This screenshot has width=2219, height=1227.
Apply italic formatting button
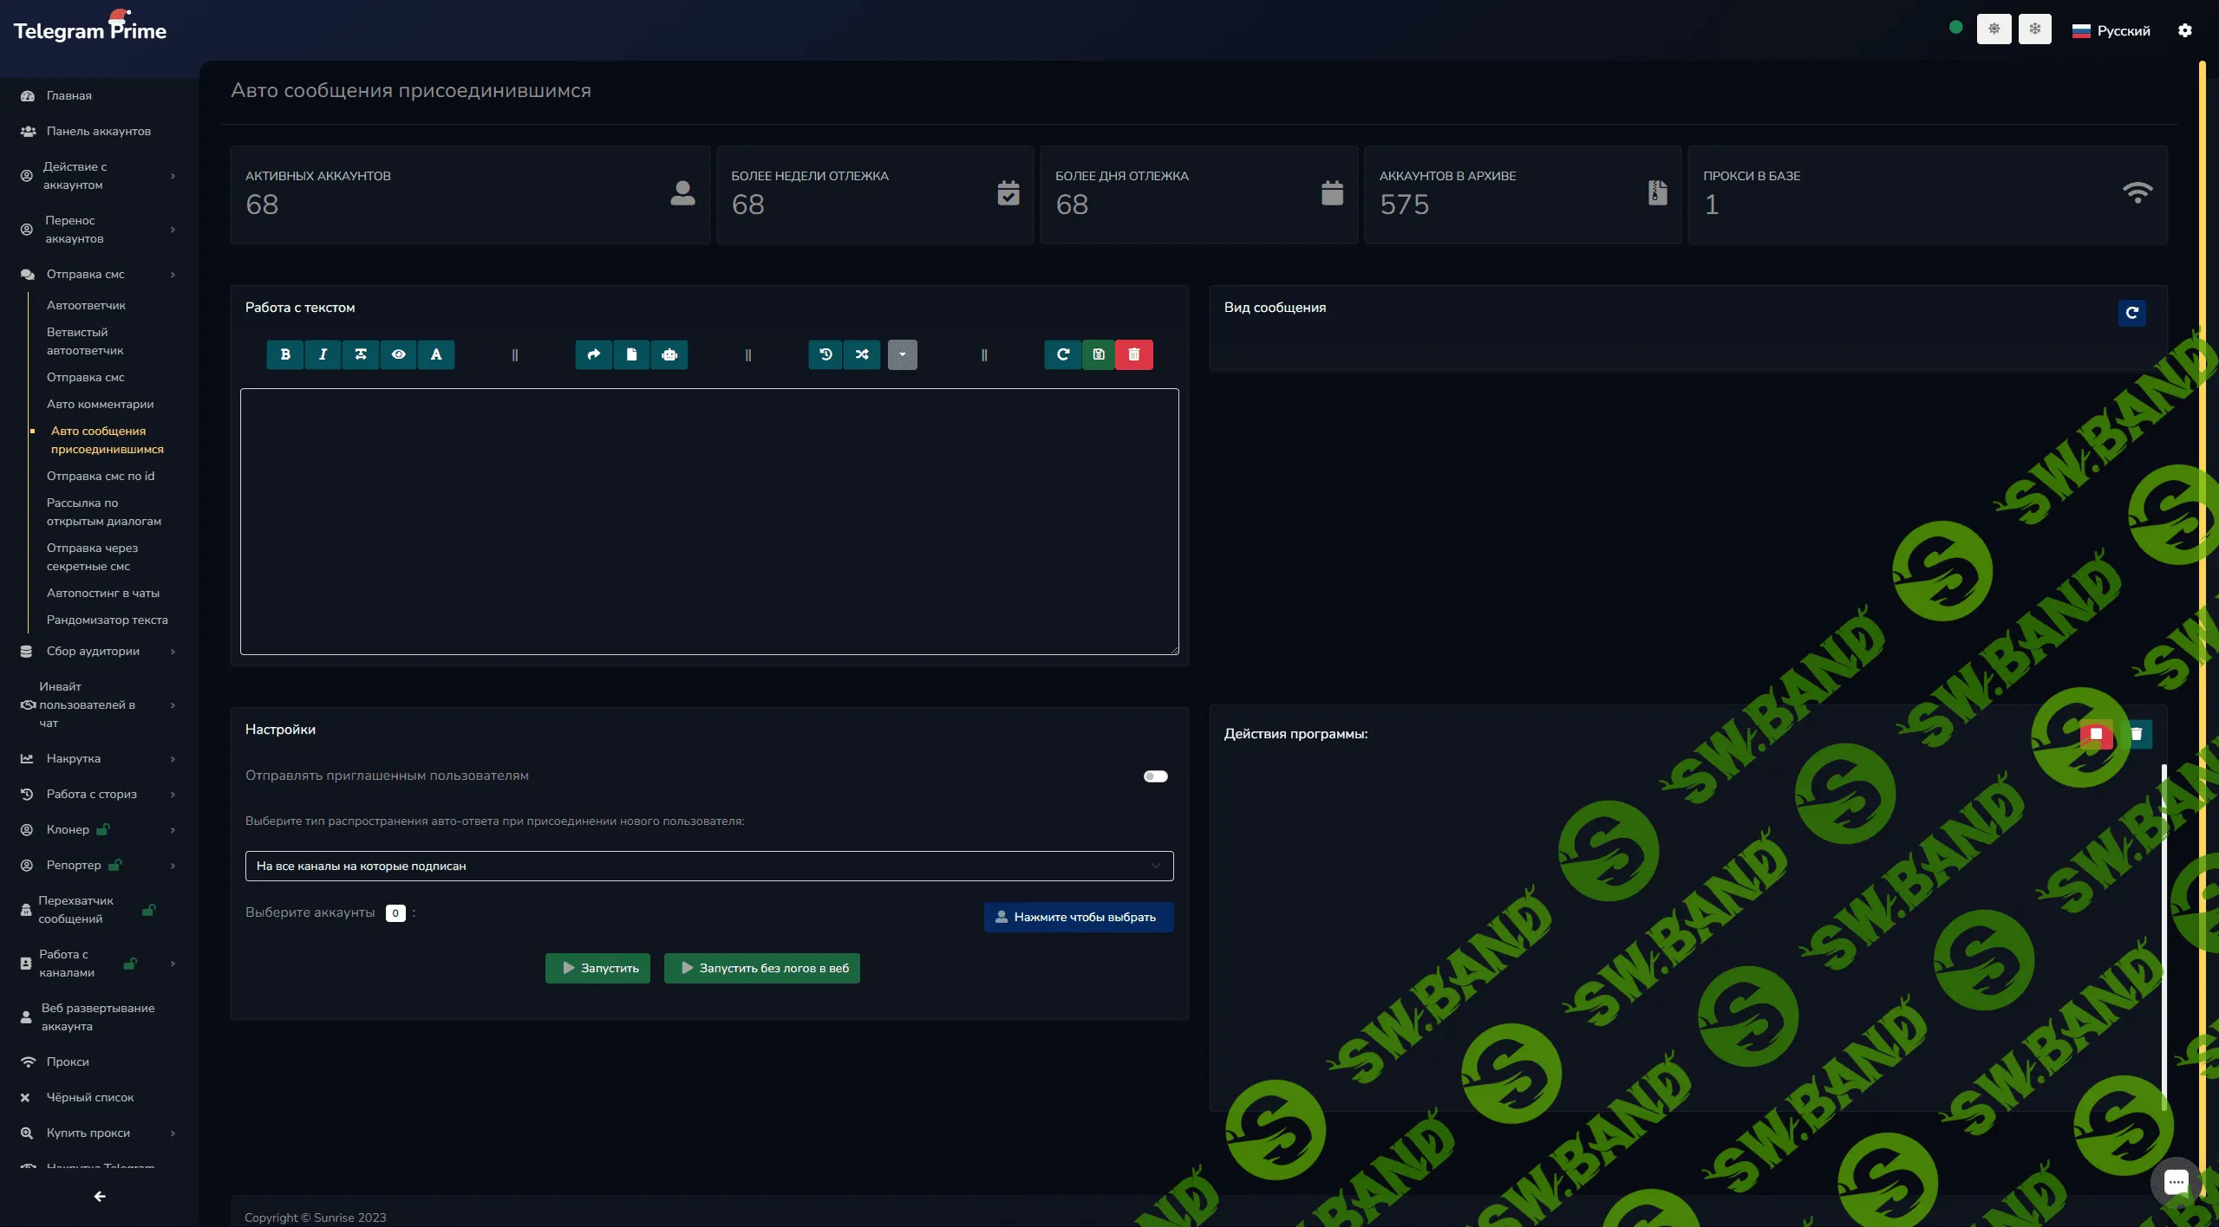(323, 354)
